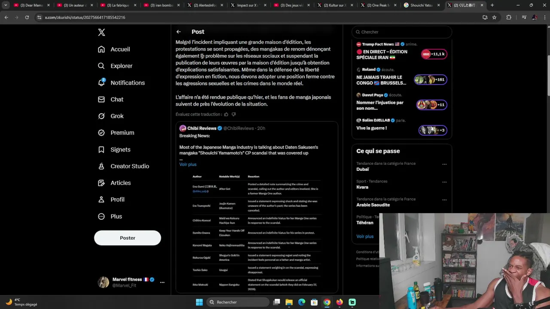Open Firefox from taskbar

point(340,302)
